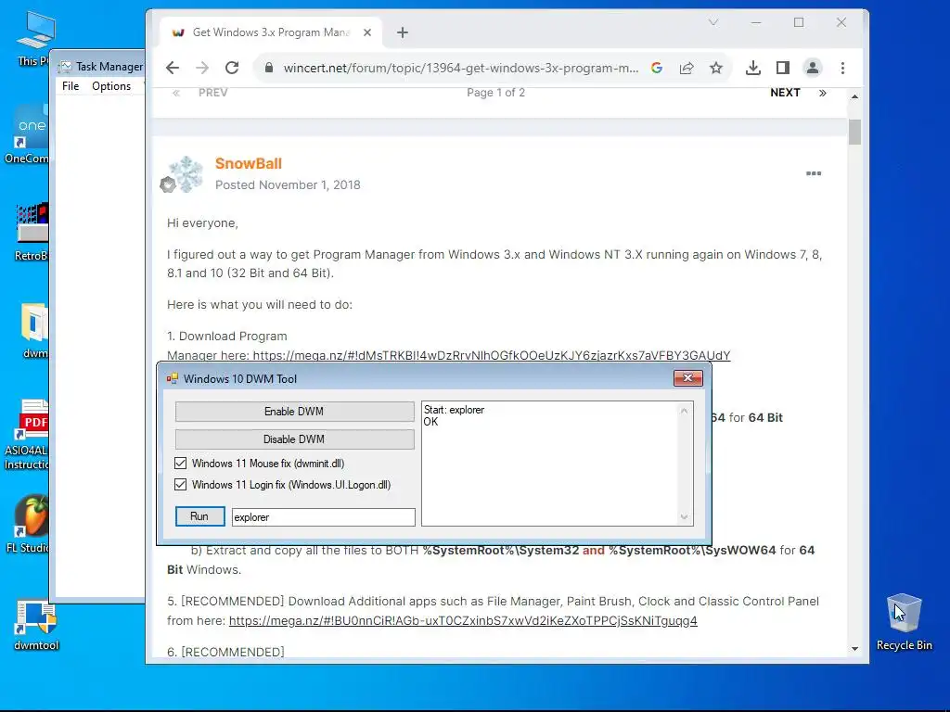Open Chrome three-dot menu
The image size is (950, 712).
[x=842, y=68]
